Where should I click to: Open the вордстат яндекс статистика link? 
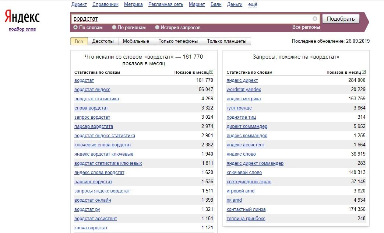(x=105, y=136)
